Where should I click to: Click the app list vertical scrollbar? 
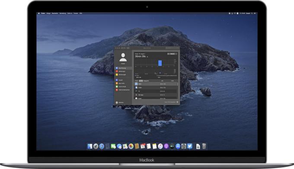tap(178, 84)
